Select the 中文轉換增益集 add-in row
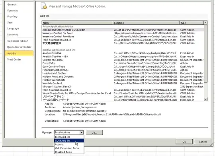The width and height of the screenshot is (215, 156). pos(123,43)
